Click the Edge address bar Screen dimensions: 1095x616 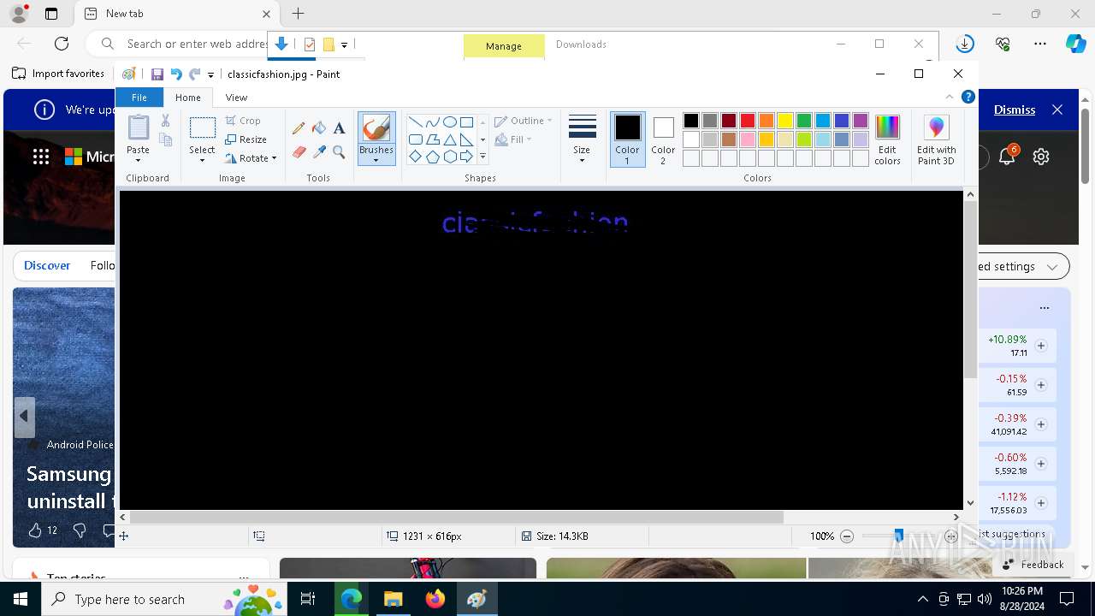click(x=196, y=44)
